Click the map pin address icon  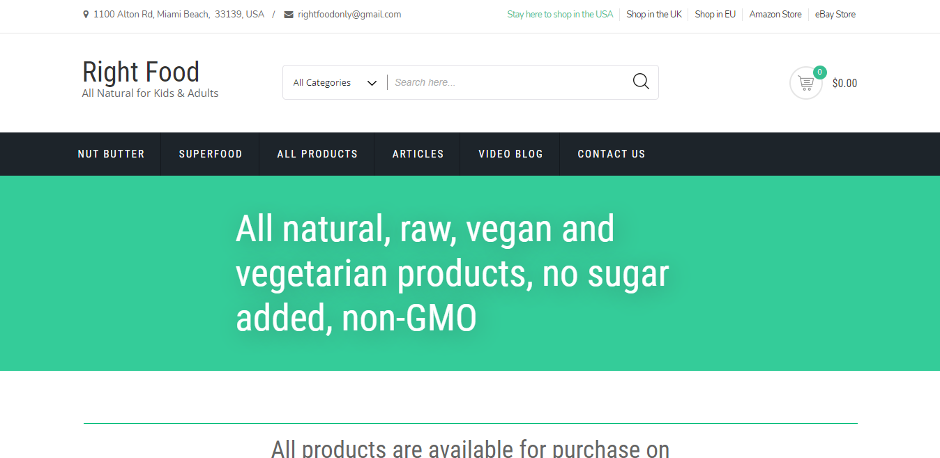86,14
